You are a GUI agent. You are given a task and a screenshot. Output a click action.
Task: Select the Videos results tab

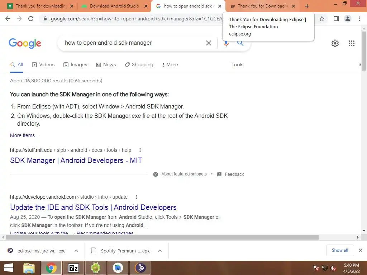43,65
